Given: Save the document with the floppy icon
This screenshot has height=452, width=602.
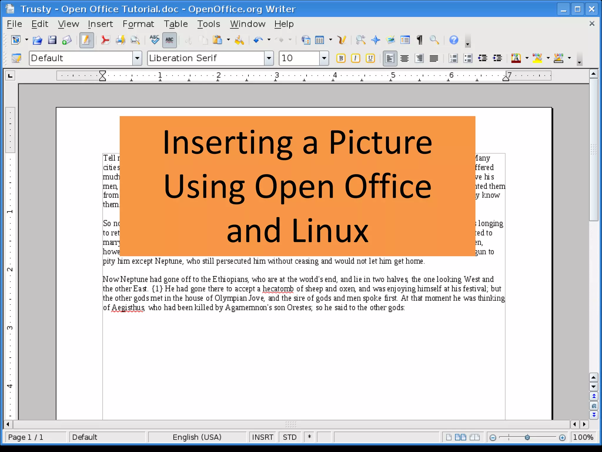Looking at the screenshot, I should pos(52,40).
